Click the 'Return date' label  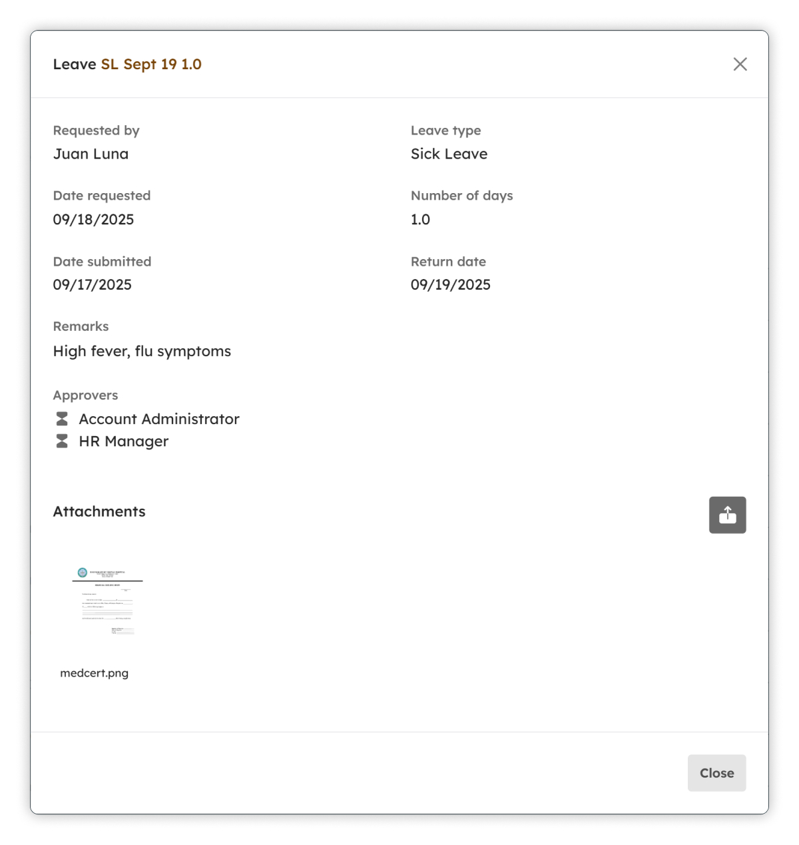[x=448, y=262]
